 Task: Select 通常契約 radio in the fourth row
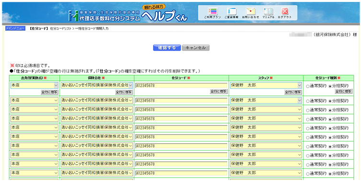point(308,119)
